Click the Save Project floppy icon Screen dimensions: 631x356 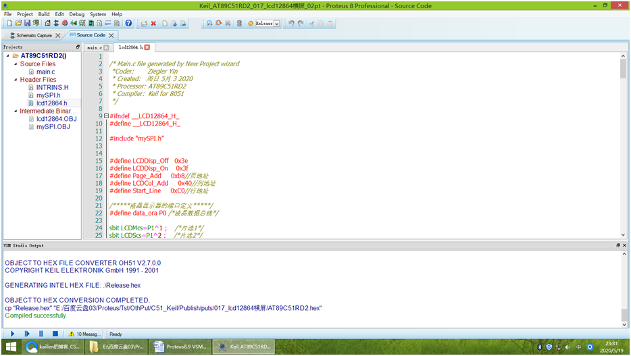(27, 24)
